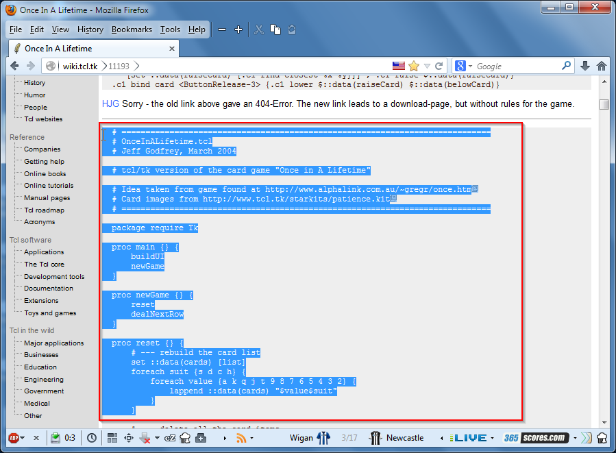616x453 pixels.
Task: Click the Copy icon in the toolbar
Action: pos(275,30)
